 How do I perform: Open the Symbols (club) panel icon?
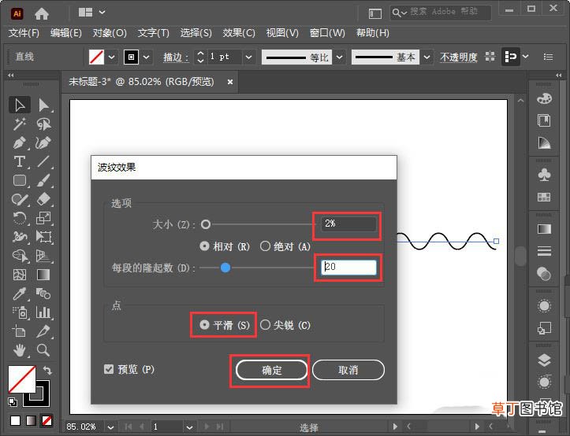544,175
